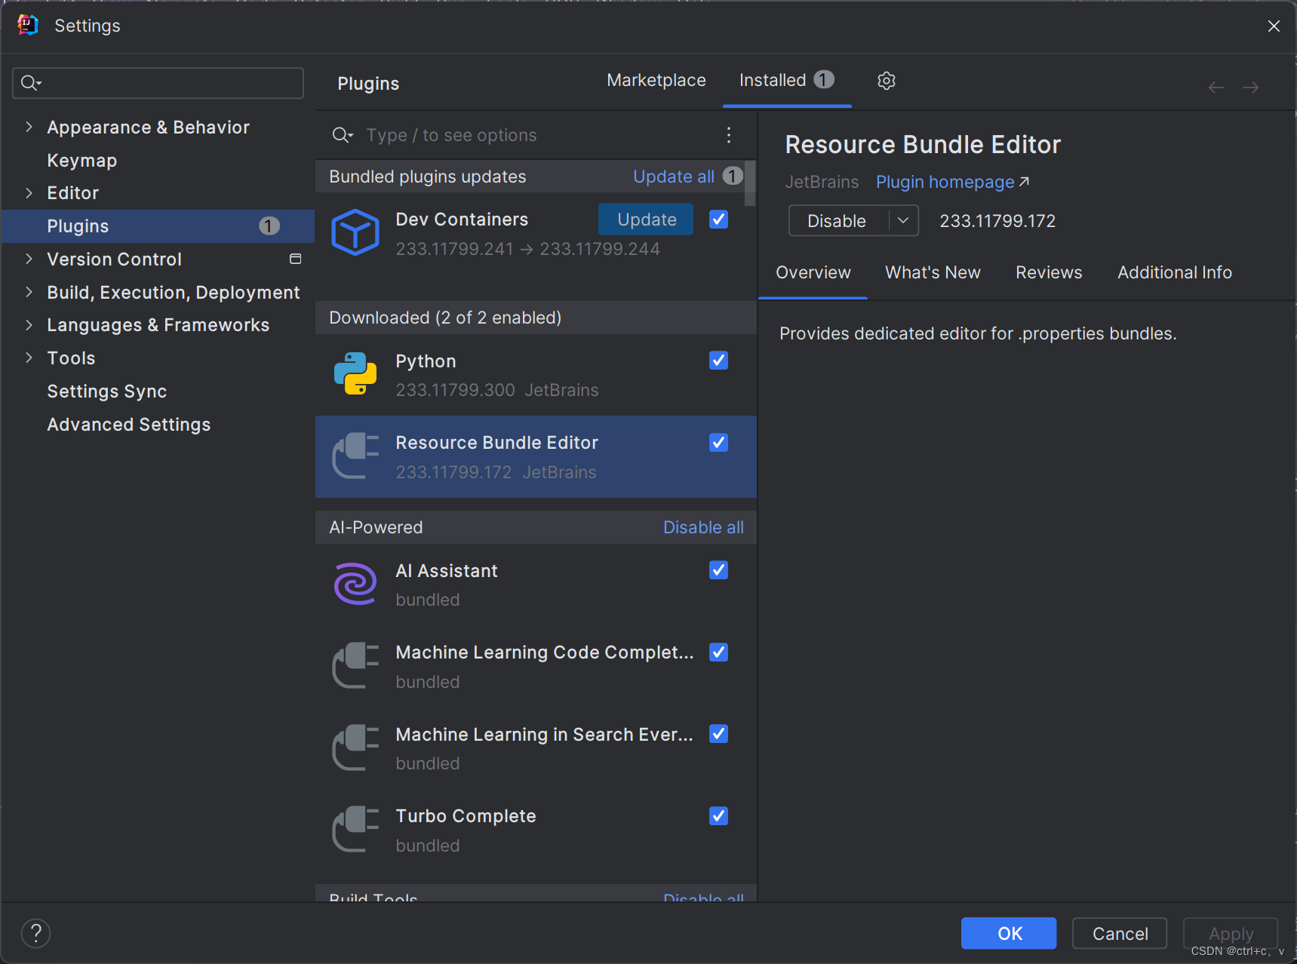
Task: Select Plugins in settings tree
Action: point(158,226)
